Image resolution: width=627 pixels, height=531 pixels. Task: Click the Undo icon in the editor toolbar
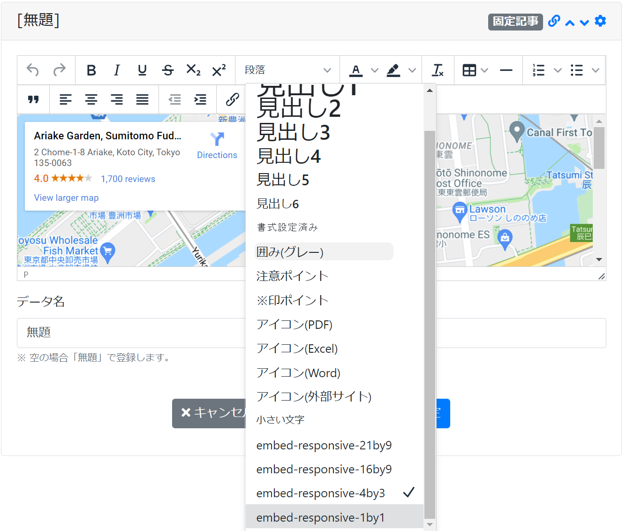32,70
